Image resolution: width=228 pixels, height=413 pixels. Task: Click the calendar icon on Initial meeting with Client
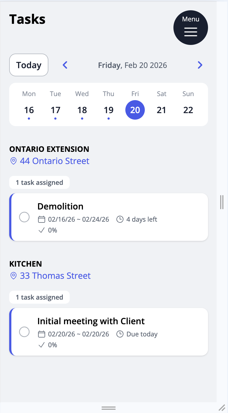41,334
